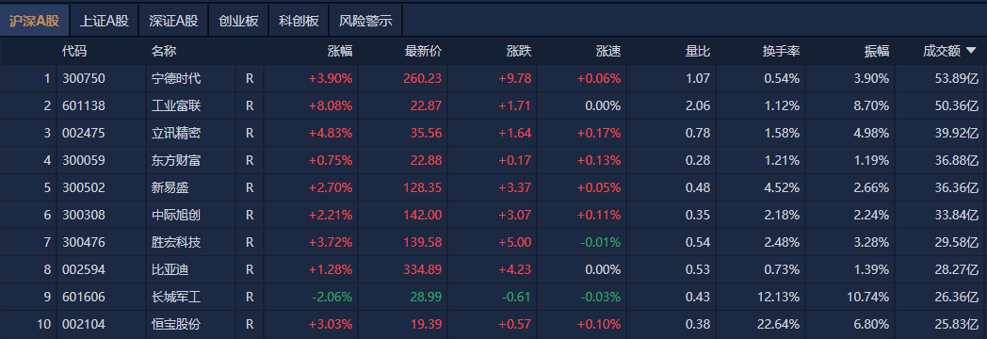Open the 风险警示 tab

(x=365, y=21)
